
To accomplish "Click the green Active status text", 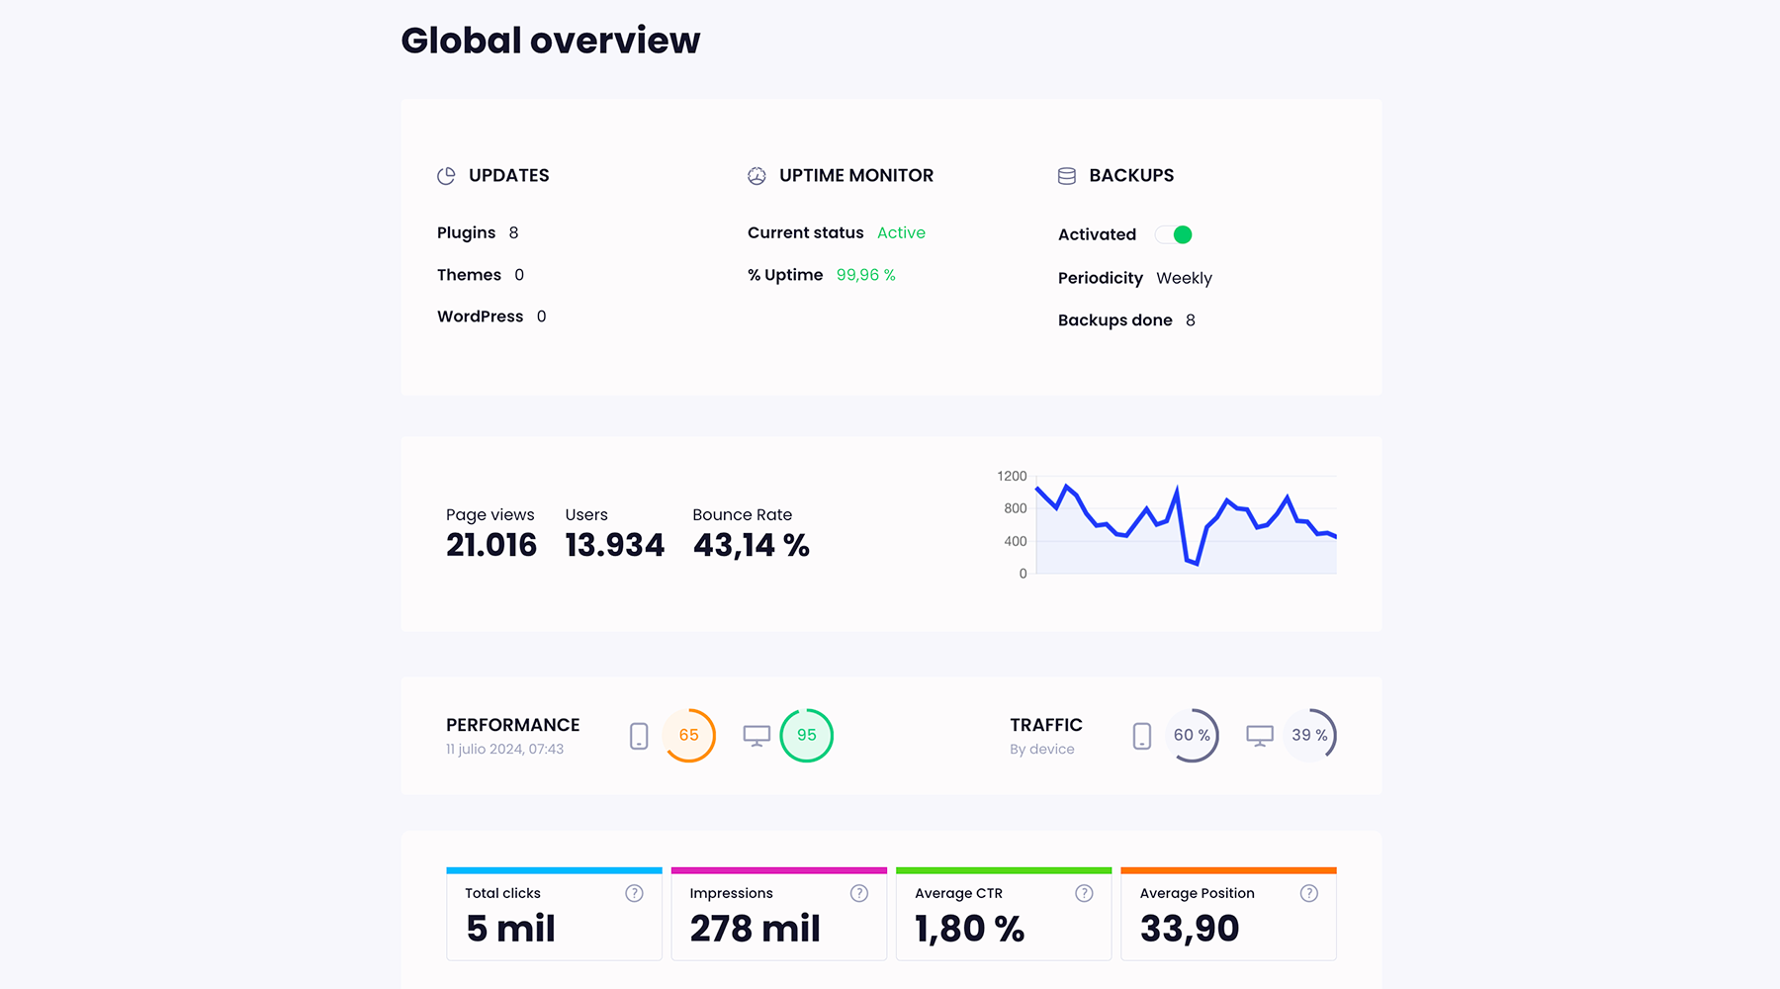I will coord(902,233).
